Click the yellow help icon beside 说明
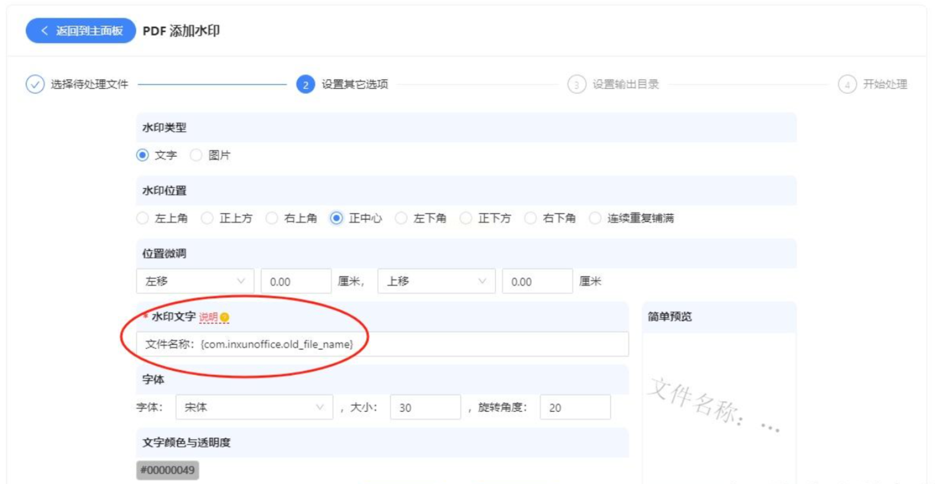The height and width of the screenshot is (484, 935). [x=225, y=317]
